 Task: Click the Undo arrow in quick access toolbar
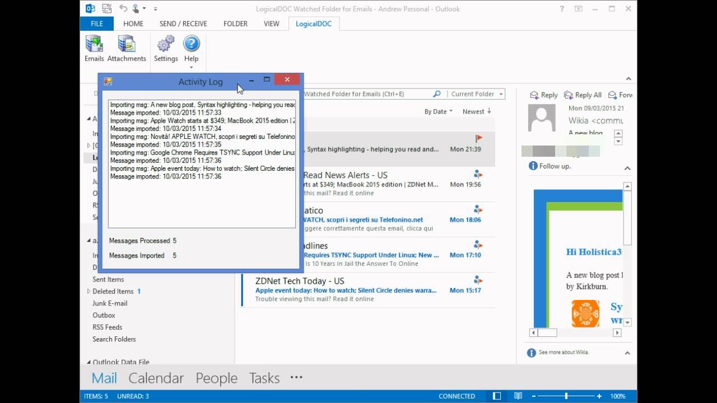tap(123, 8)
